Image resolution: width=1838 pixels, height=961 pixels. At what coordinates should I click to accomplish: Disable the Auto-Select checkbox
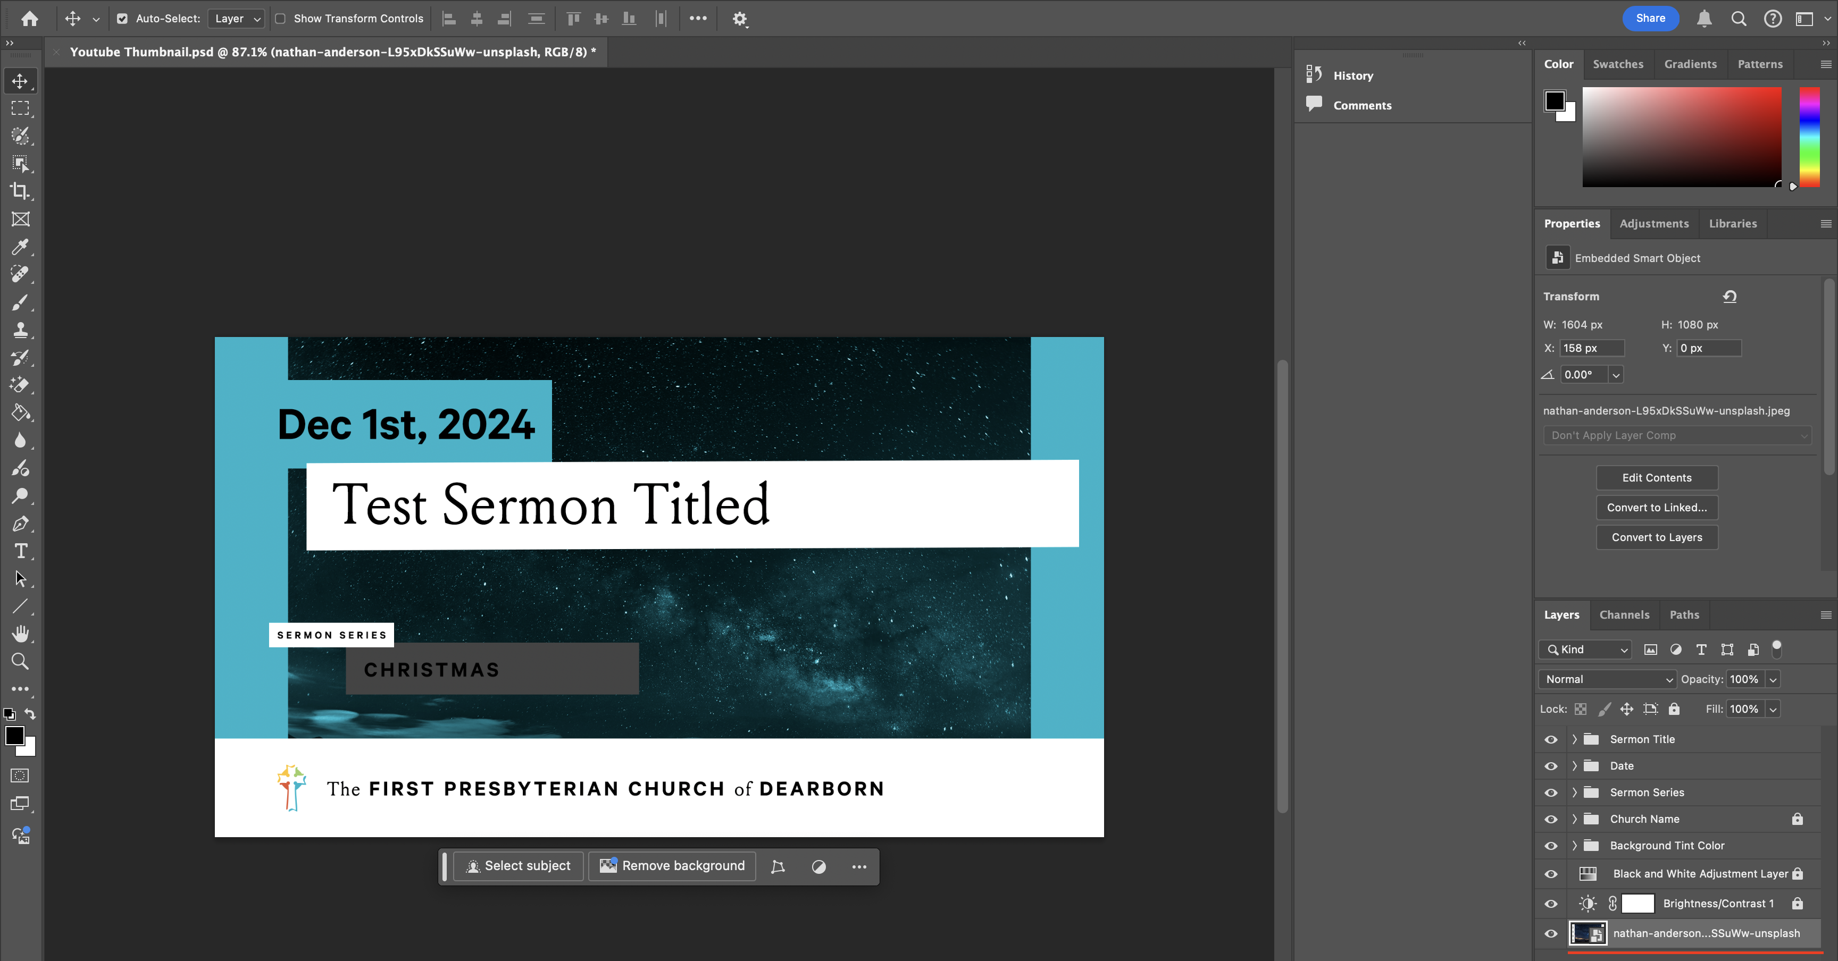tap(123, 19)
